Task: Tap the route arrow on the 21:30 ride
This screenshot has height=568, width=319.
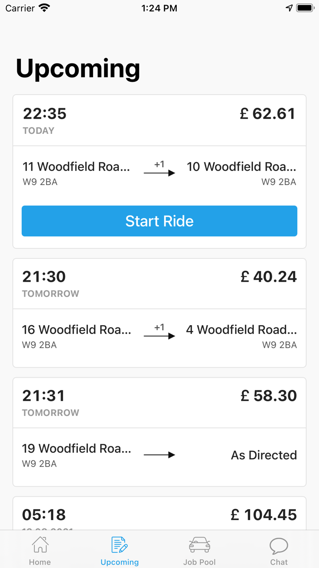Action: (159, 336)
